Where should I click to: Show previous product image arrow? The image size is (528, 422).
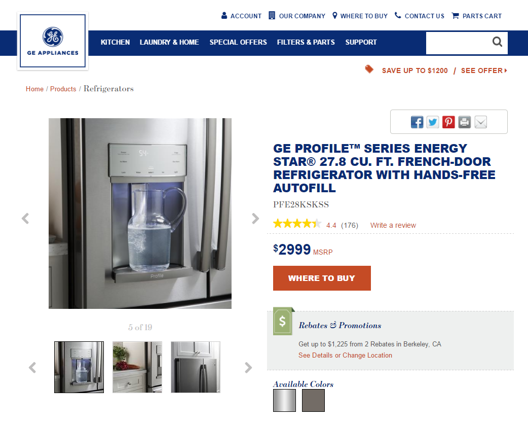(x=25, y=219)
